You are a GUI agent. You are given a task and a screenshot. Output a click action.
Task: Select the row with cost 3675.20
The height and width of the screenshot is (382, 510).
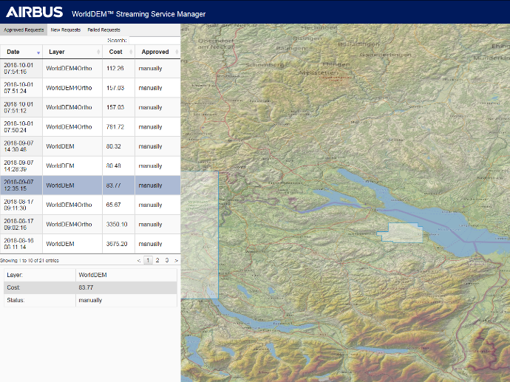tap(90, 244)
